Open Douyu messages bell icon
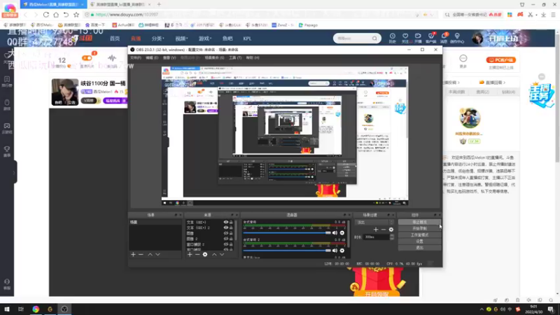Image resolution: width=560 pixels, height=315 pixels. point(444,38)
